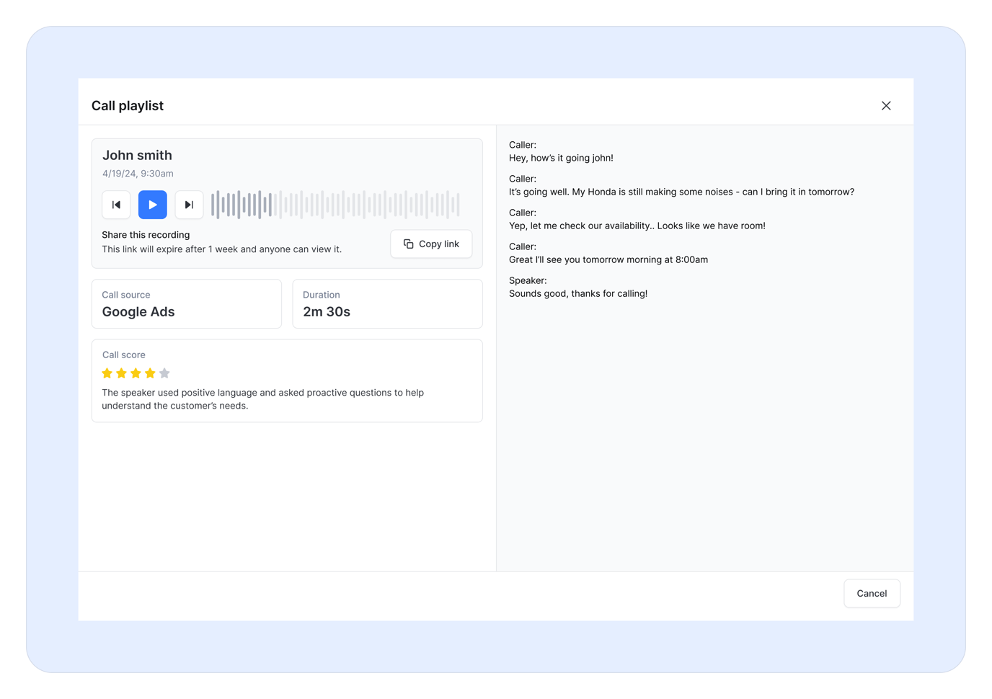The width and height of the screenshot is (992, 699).
Task: Click the first star of the call rating
Action: tap(107, 373)
